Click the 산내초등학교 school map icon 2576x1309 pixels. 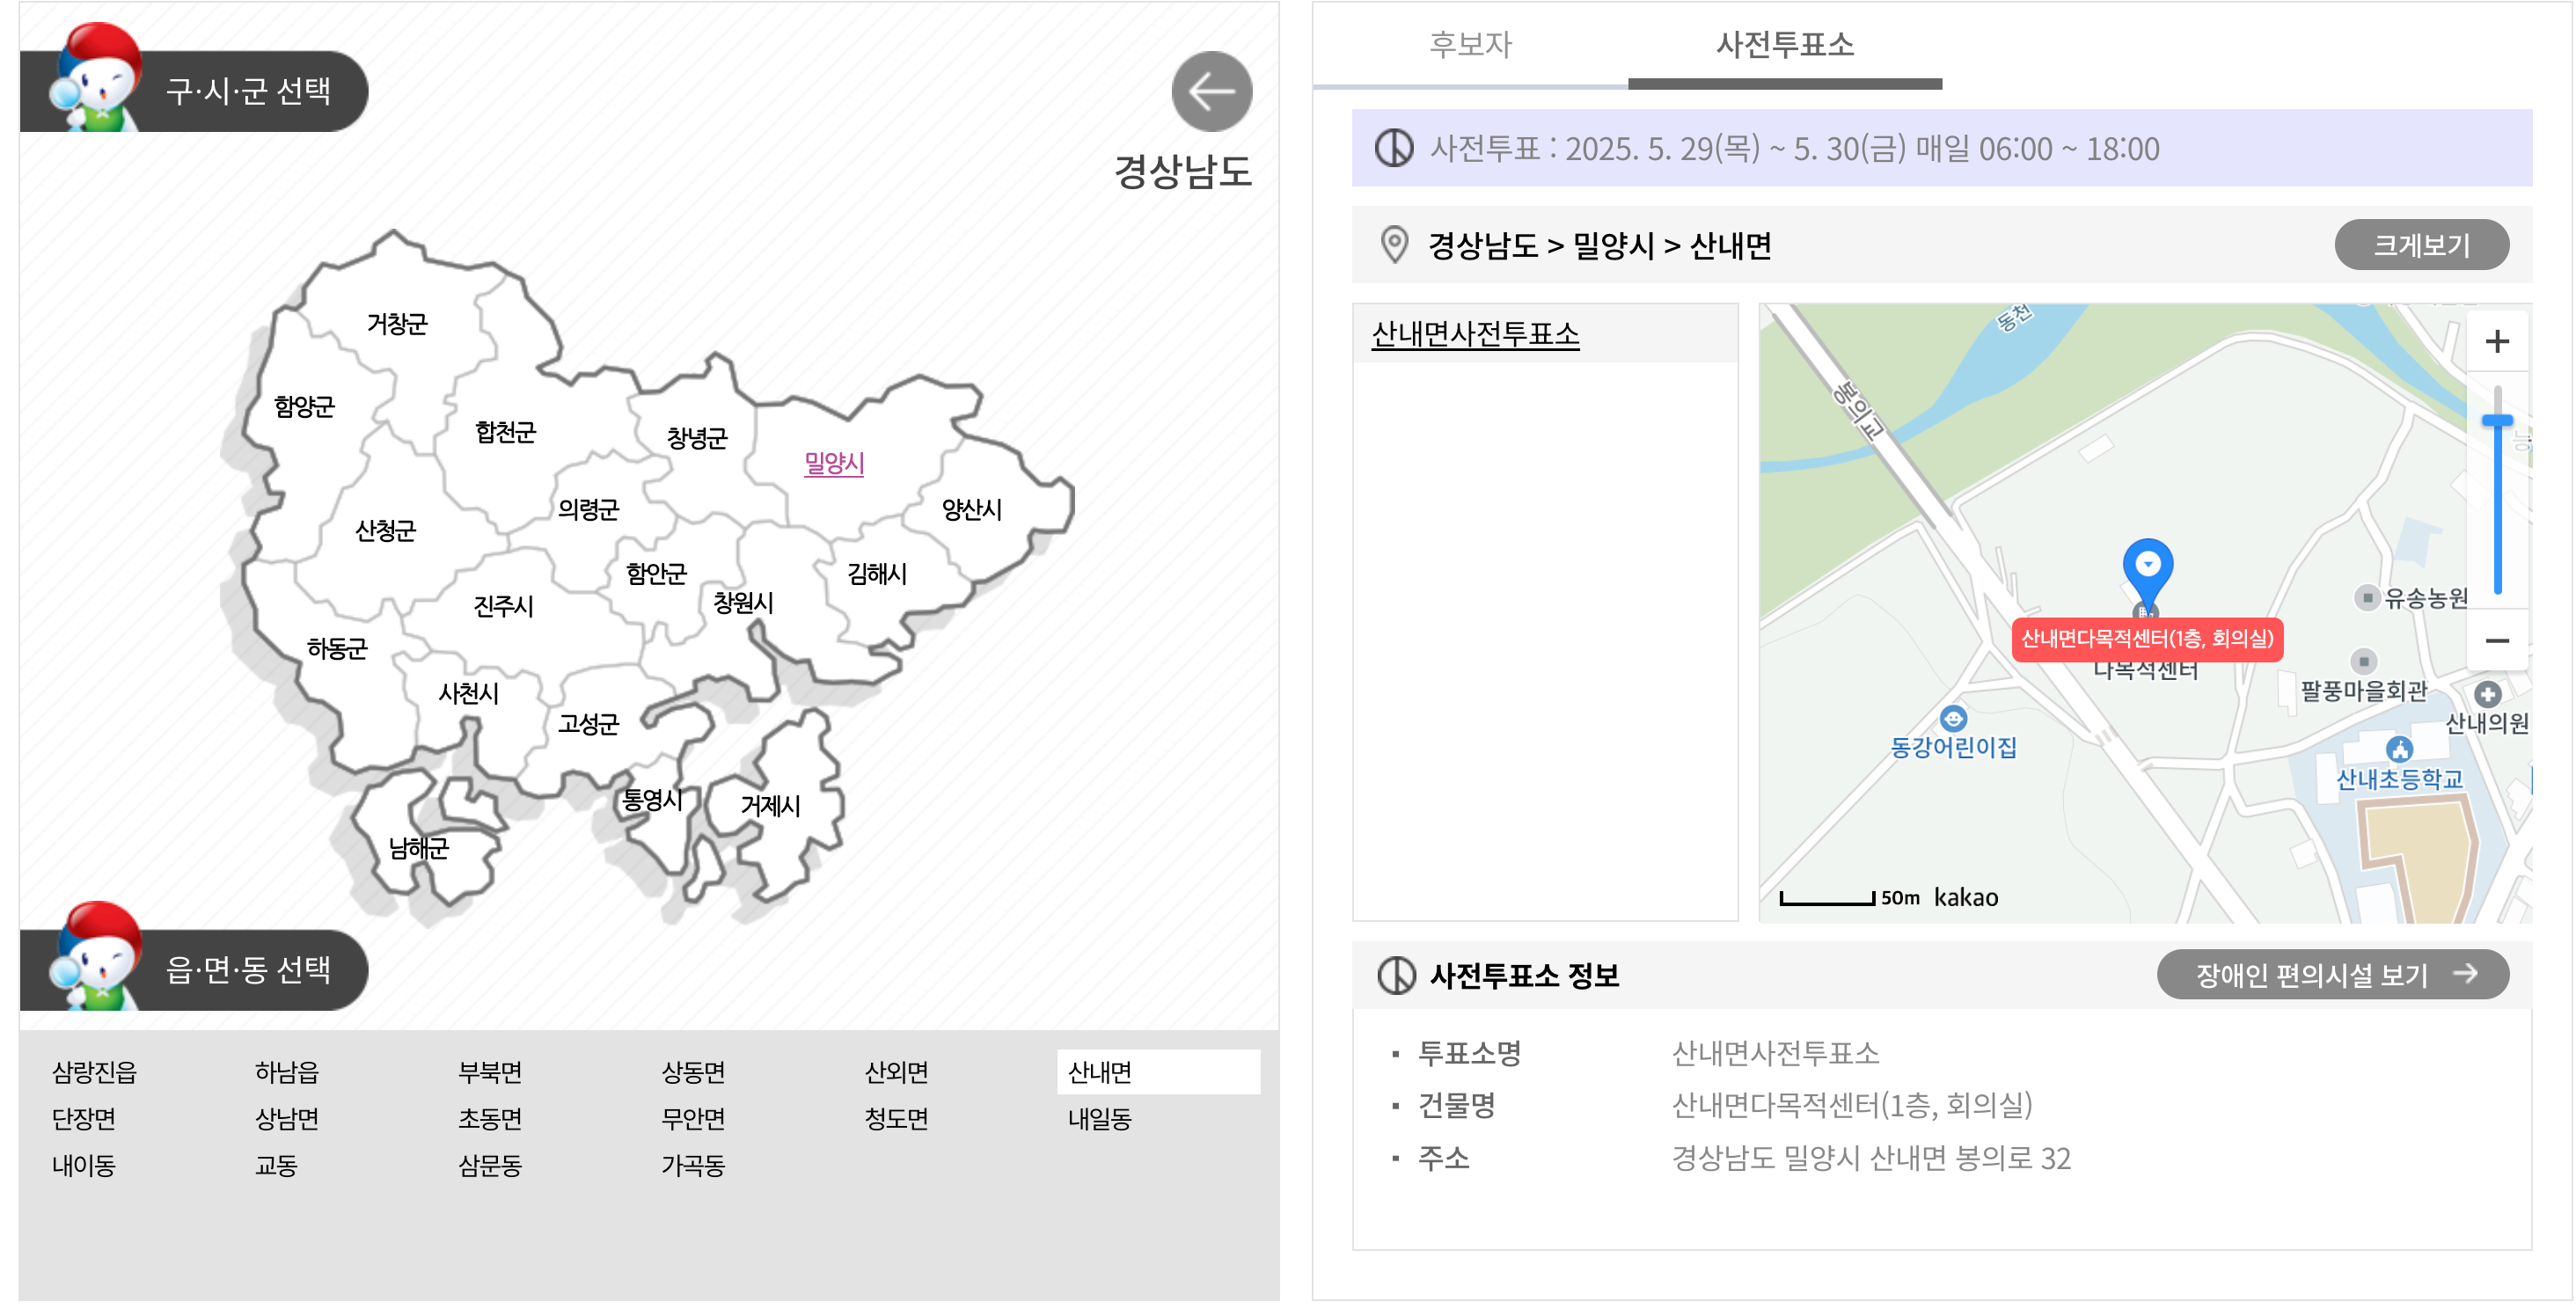2399,749
